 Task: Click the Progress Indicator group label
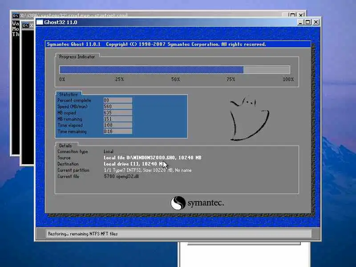coord(77,57)
